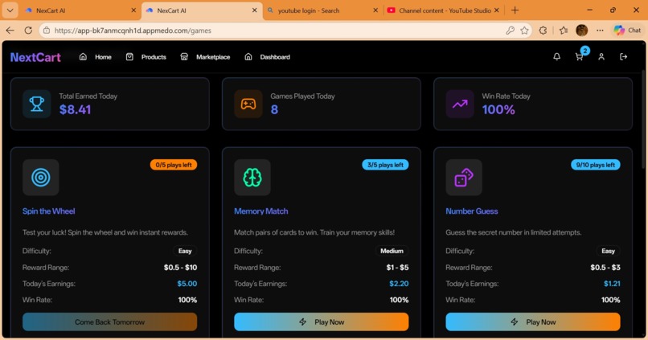
Task: Click the $0.5 - $3 reward range
Action: [x=605, y=268]
